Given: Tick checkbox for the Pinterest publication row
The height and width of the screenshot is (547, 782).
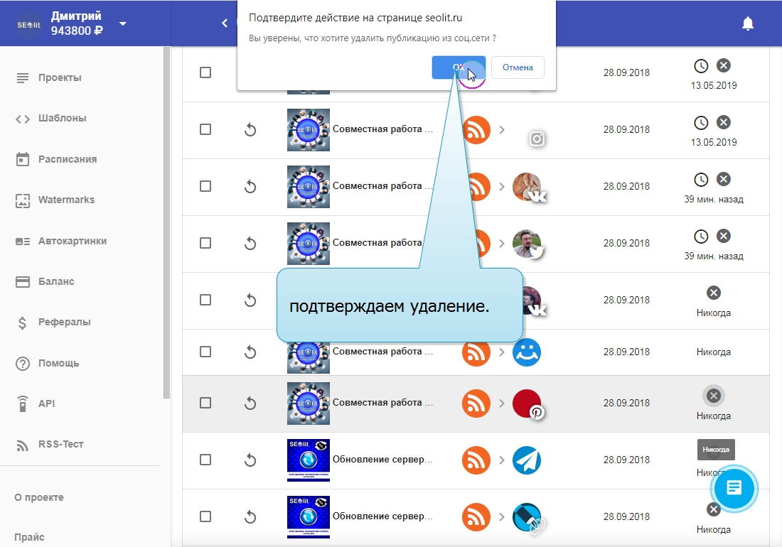Looking at the screenshot, I should 205,403.
